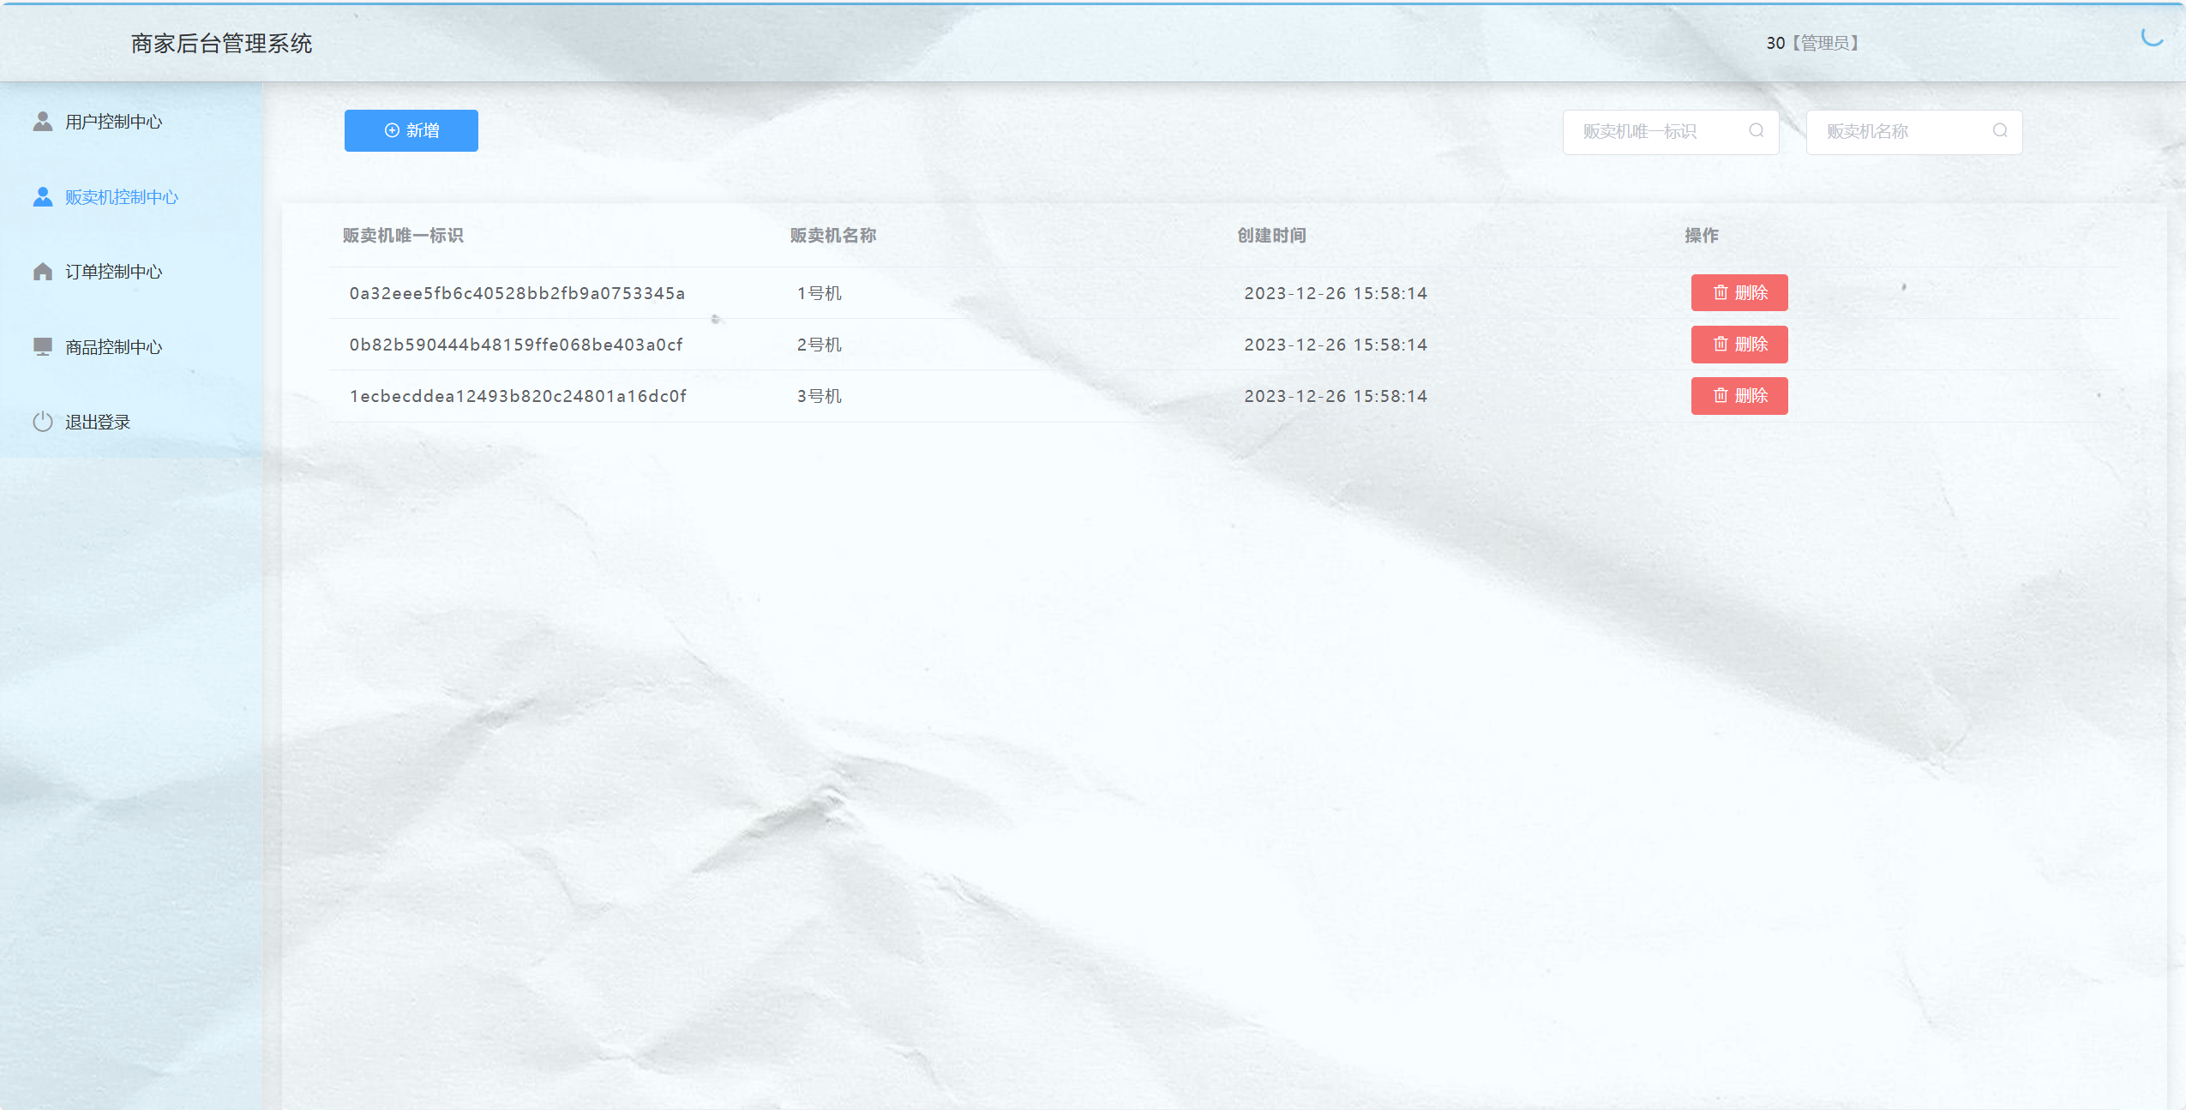
Task: Open the 订单控制中心 menu item
Action: (x=114, y=272)
